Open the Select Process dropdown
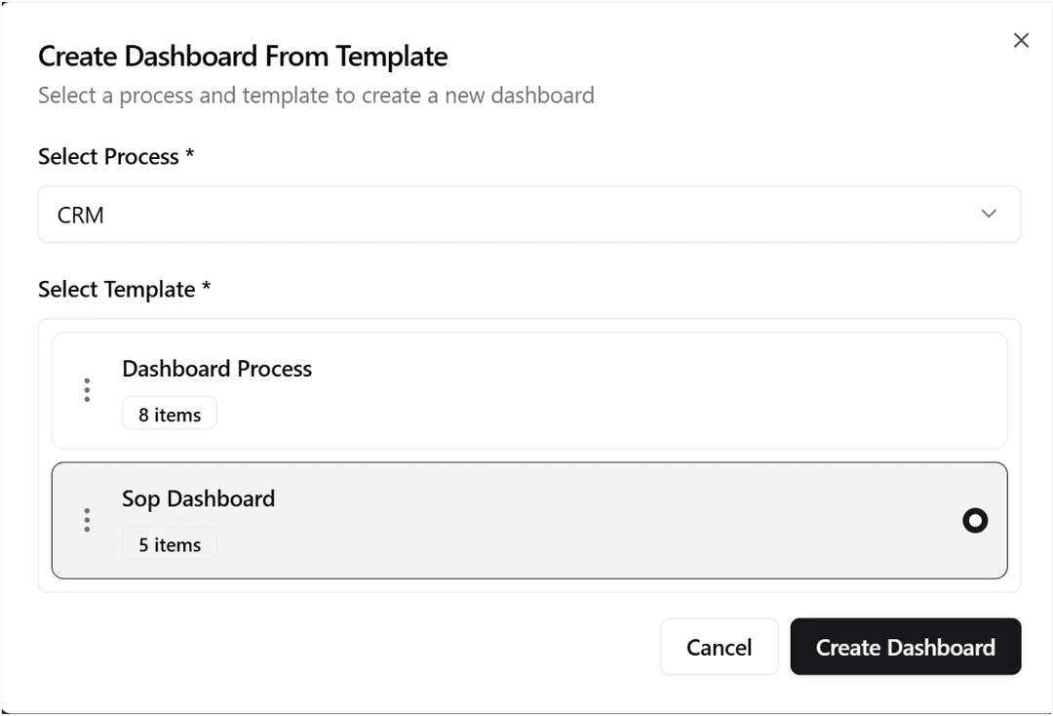This screenshot has height=716, width=1053. click(x=528, y=215)
